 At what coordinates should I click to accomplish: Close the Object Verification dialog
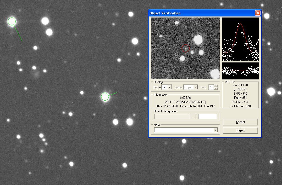[x=258, y=13]
